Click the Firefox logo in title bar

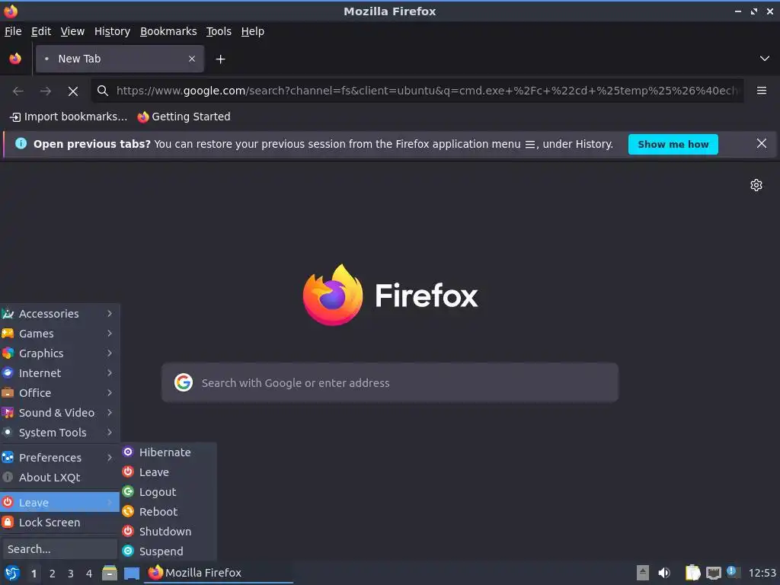[x=11, y=11]
